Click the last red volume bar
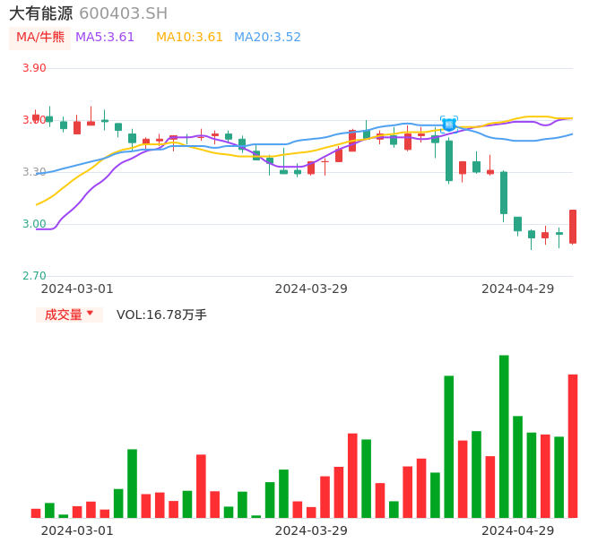Screen dimensions: 615x543 (573, 446)
